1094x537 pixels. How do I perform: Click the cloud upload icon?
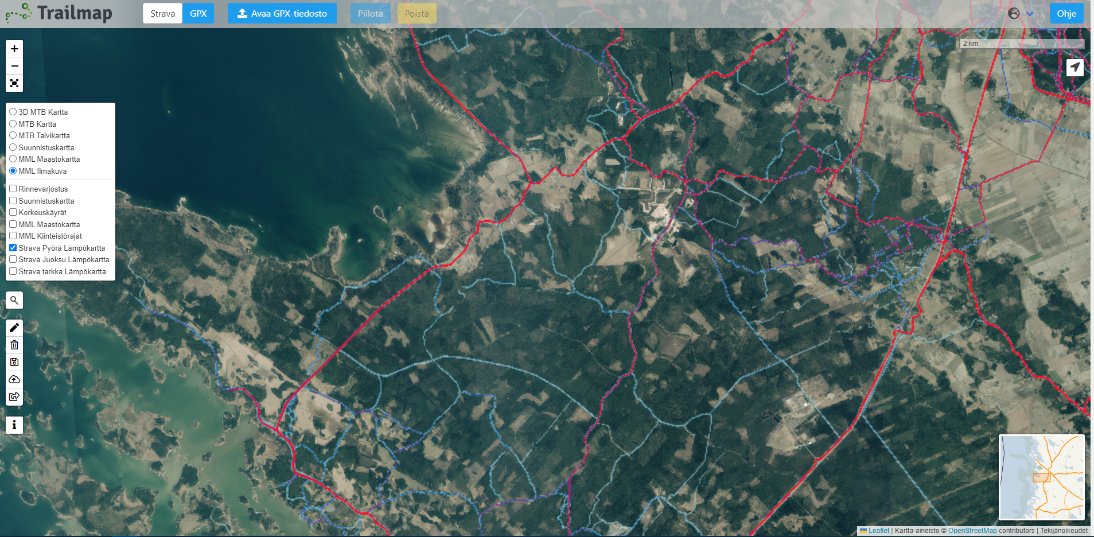click(x=14, y=379)
